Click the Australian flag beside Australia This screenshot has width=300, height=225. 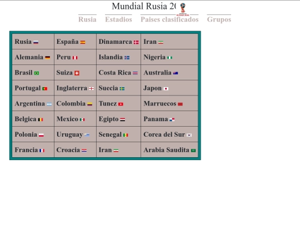click(x=176, y=73)
